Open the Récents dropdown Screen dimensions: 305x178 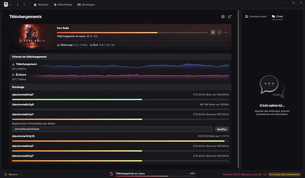point(13,174)
